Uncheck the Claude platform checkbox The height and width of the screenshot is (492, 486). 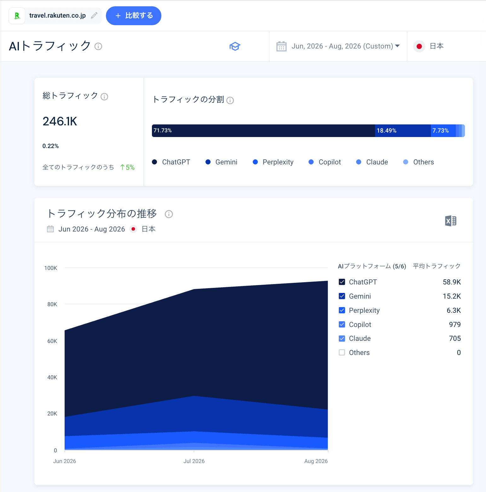pyautogui.click(x=342, y=338)
